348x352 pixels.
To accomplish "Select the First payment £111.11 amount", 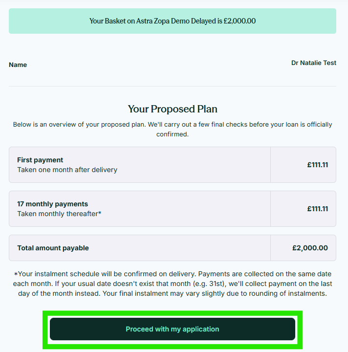I will coord(318,165).
